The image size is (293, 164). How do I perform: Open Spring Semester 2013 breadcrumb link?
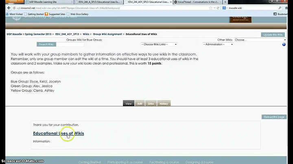(x=38, y=34)
